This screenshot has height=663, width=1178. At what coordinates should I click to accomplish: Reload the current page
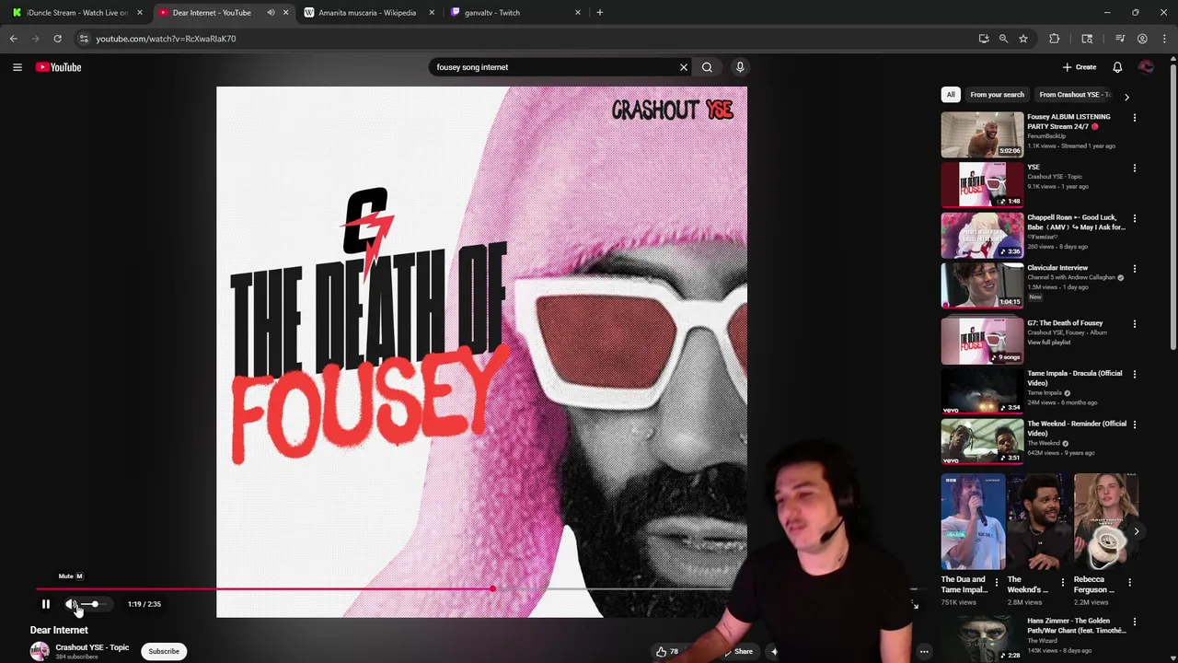tap(57, 39)
